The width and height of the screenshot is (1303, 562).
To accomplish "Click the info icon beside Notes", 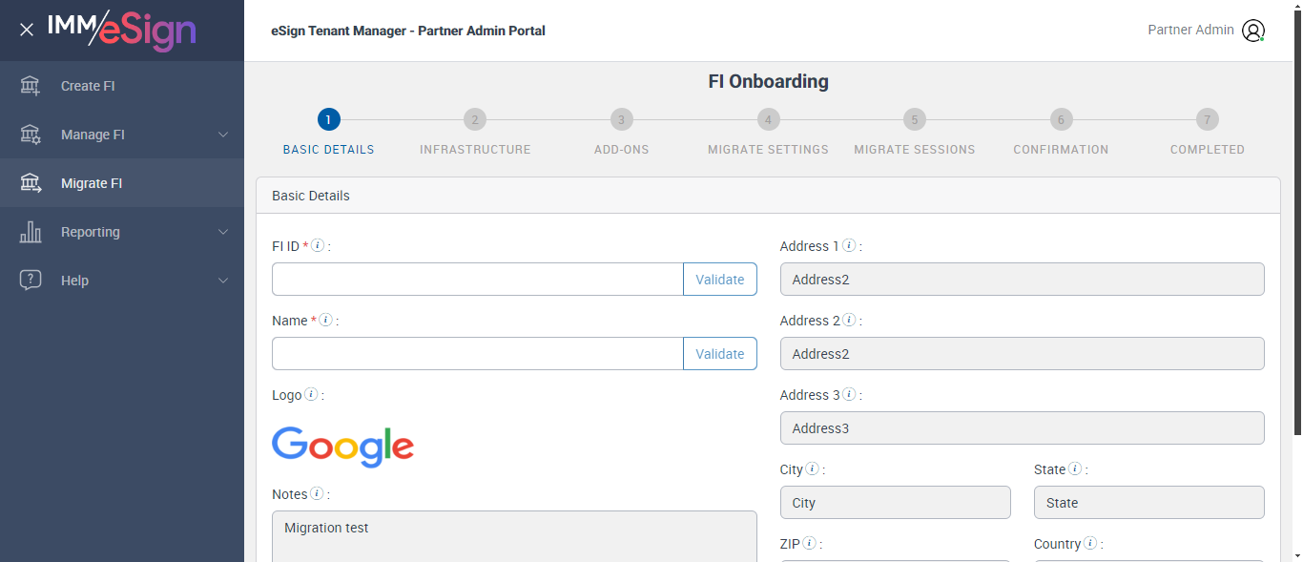I will click(317, 494).
